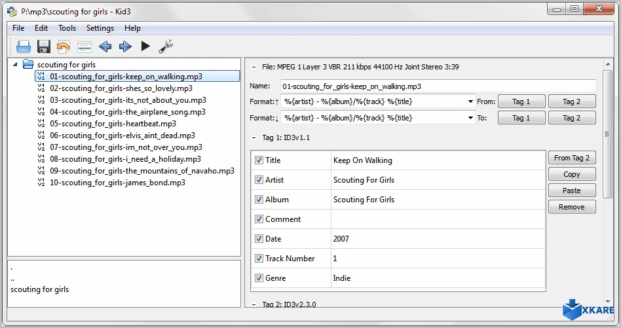621x328 pixels.
Task: Collapse the File section
Action: click(x=254, y=67)
